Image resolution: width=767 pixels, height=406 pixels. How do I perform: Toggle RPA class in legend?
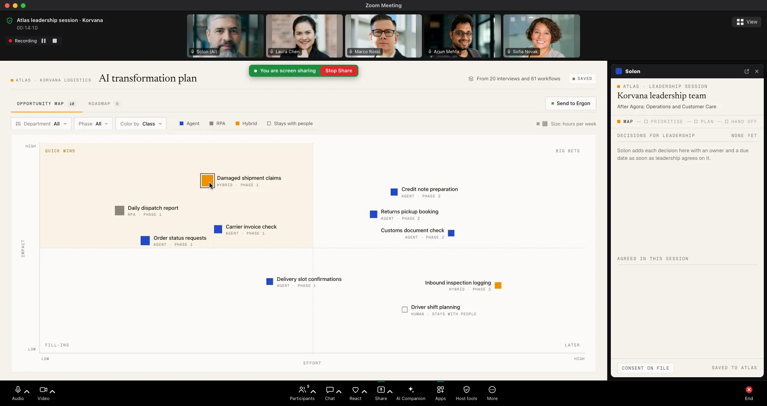click(217, 123)
